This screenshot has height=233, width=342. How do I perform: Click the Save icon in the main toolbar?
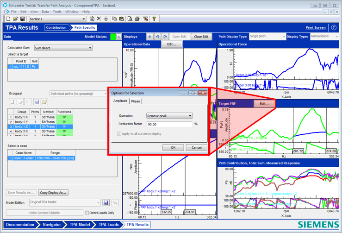tap(22, 19)
